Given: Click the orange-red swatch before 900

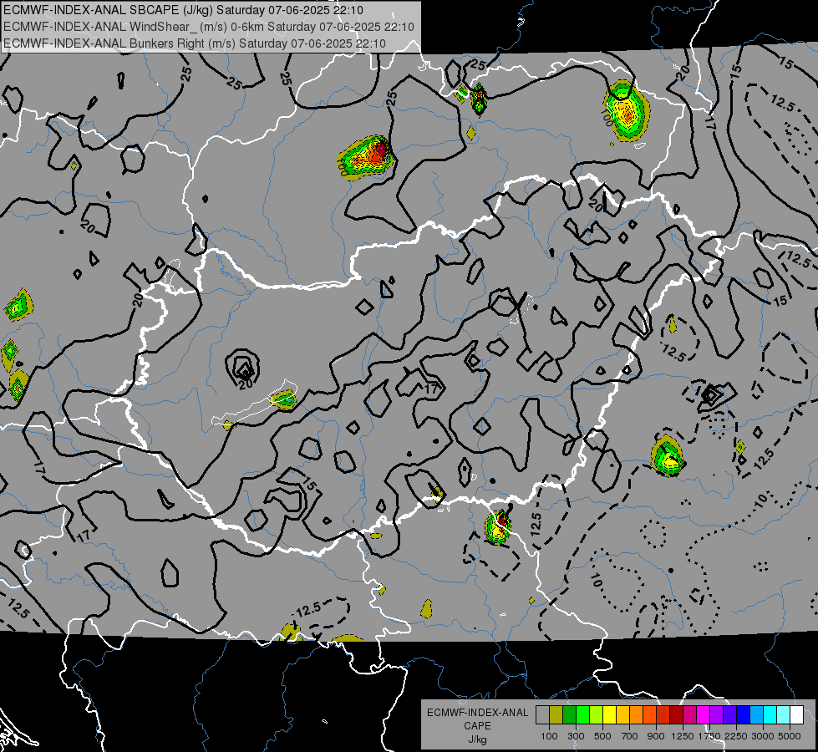Looking at the screenshot, I should click(x=649, y=714).
